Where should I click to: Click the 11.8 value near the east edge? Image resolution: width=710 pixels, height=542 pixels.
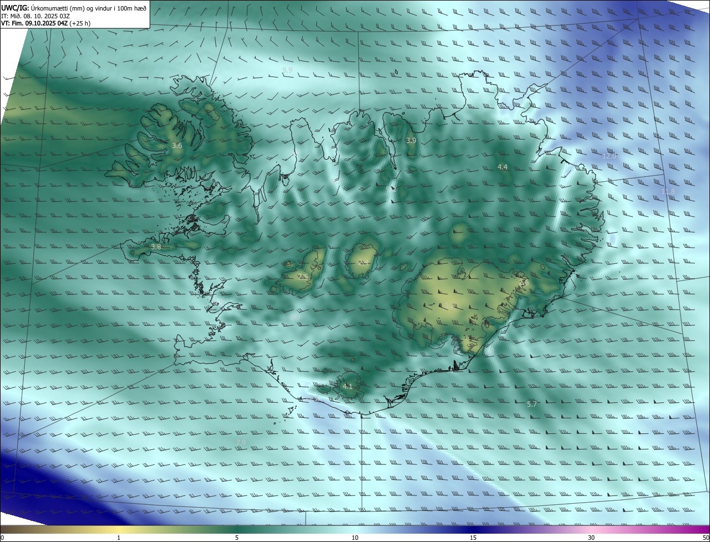click(x=668, y=192)
